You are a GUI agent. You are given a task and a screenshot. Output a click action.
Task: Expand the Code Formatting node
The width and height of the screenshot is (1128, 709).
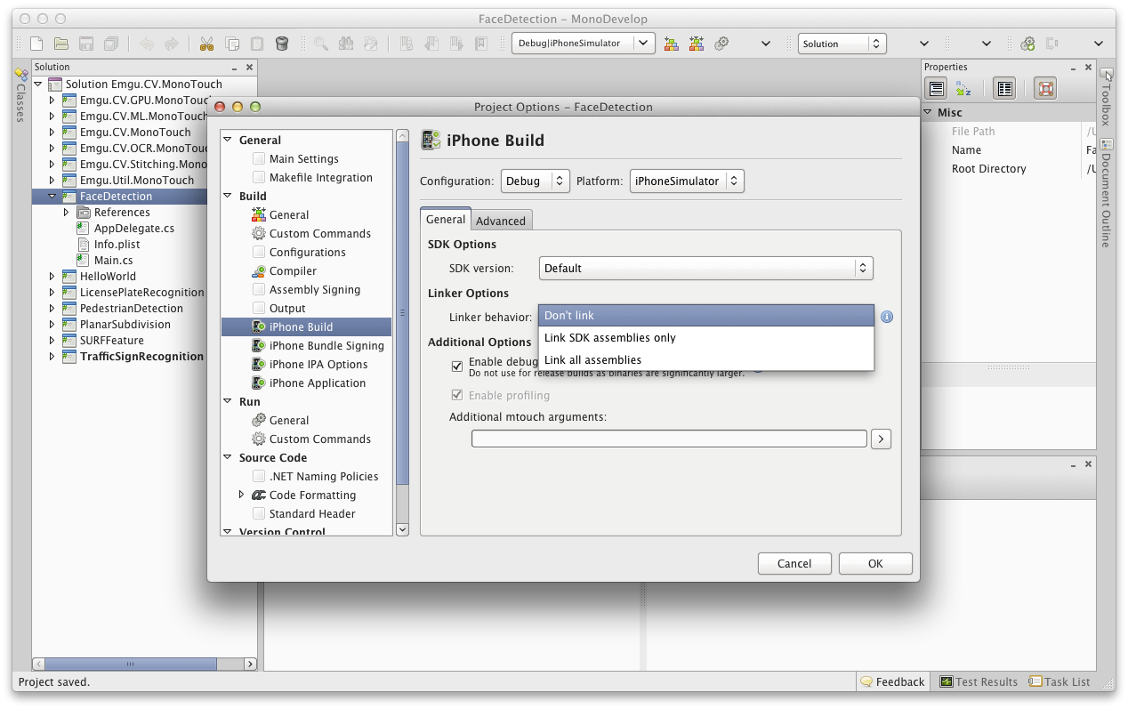coord(242,495)
